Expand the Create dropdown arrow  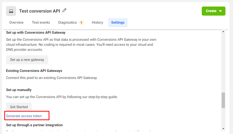click(220, 11)
